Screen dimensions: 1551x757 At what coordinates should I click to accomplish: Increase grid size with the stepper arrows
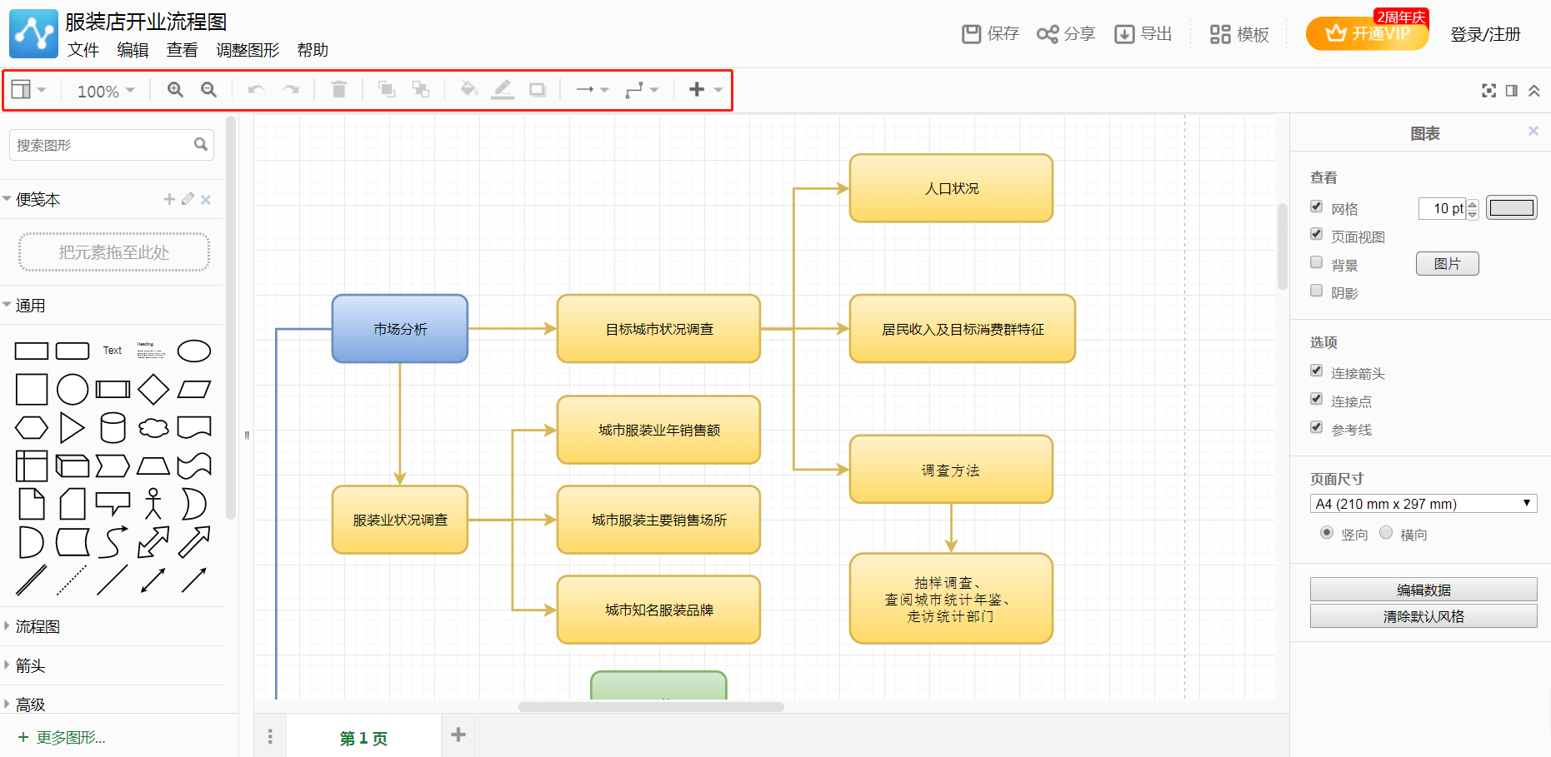1473,203
